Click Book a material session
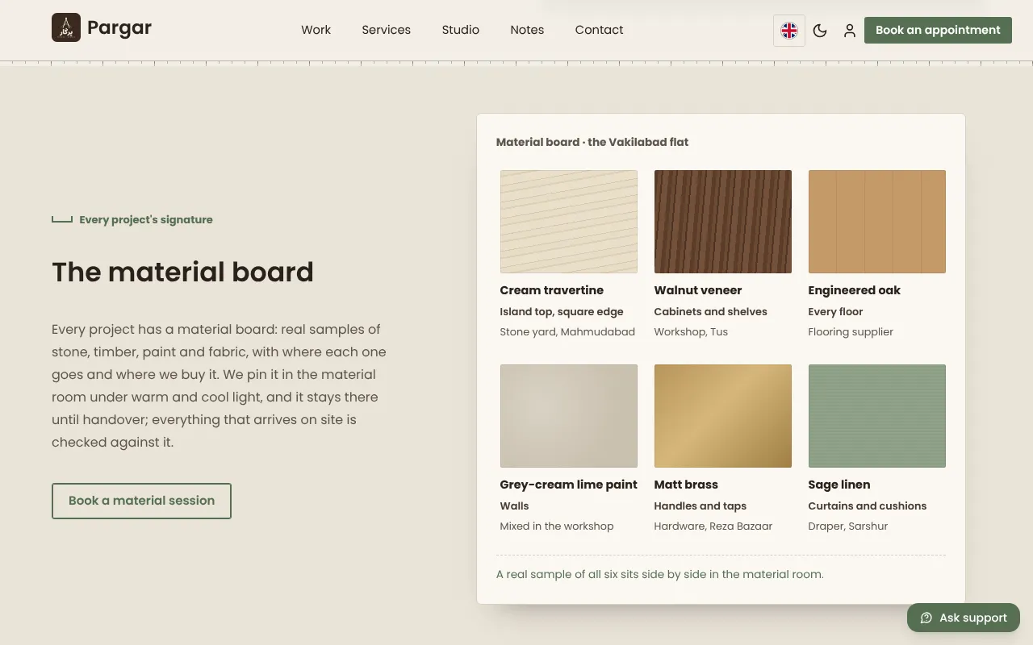The height and width of the screenshot is (645, 1033). pos(141,501)
